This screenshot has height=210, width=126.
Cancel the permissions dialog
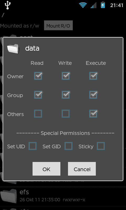(x=82, y=169)
